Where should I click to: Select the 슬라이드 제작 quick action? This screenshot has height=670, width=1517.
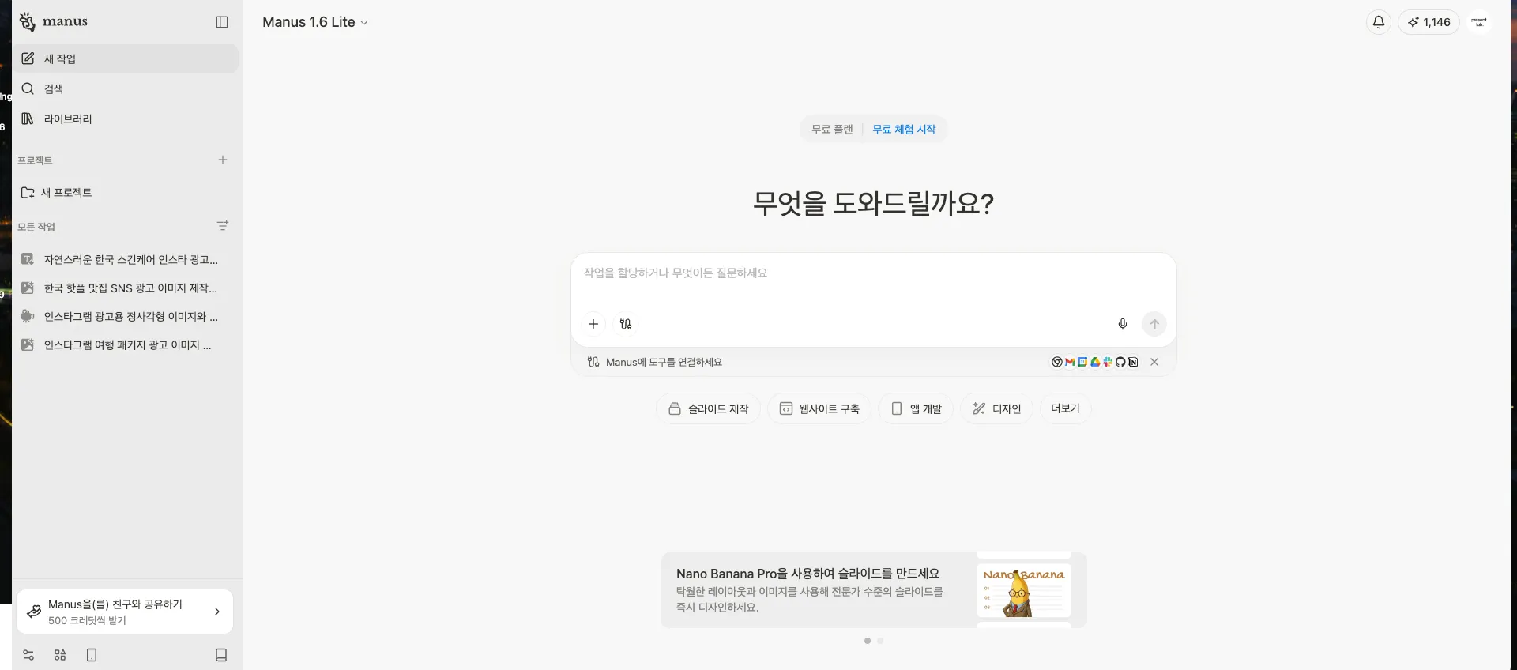(709, 408)
